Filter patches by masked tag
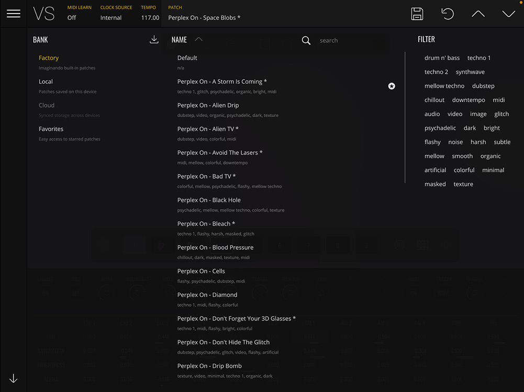This screenshot has width=524, height=392. pos(435,184)
